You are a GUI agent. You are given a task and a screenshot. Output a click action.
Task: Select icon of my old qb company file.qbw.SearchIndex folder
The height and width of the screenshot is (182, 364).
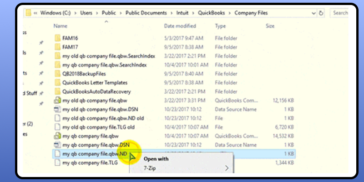tap(58, 56)
